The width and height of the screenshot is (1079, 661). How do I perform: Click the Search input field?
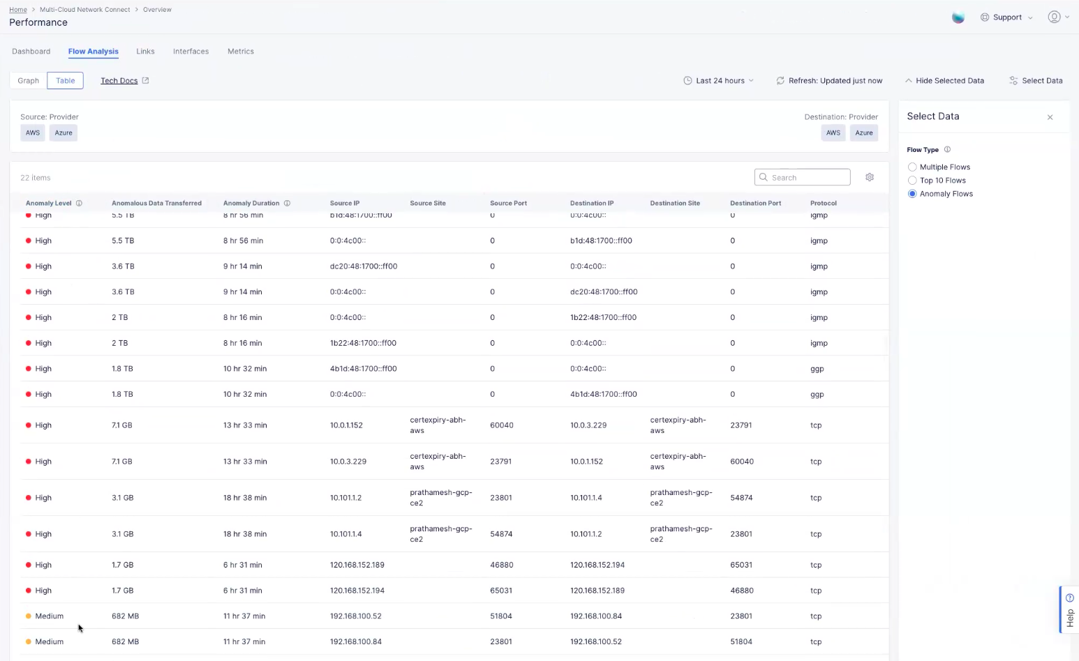pos(808,178)
